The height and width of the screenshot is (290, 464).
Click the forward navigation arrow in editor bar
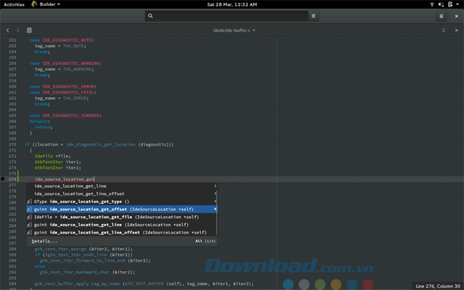click(18, 30)
